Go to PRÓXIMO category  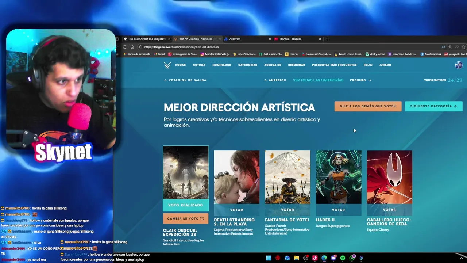(360, 80)
